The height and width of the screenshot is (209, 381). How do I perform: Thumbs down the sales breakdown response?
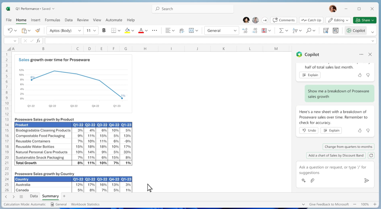pyautogui.click(x=368, y=130)
